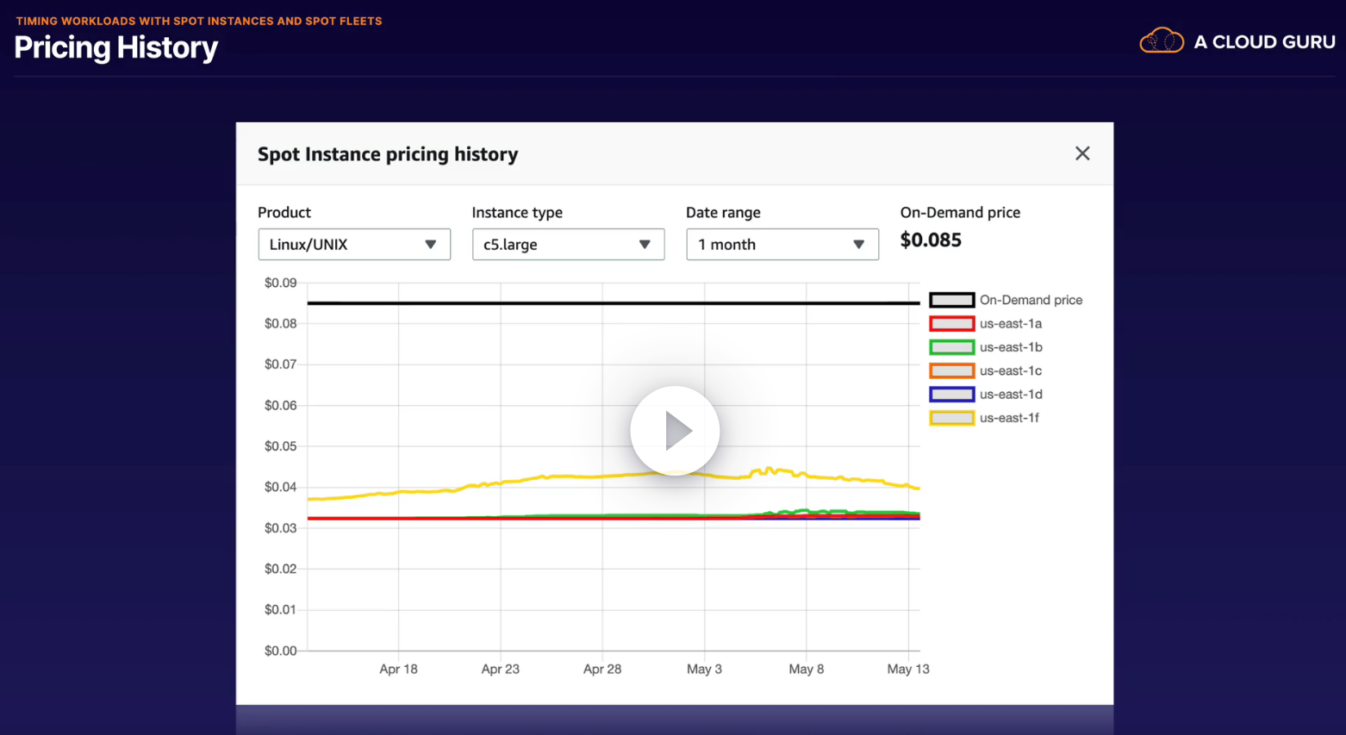1346x735 pixels.
Task: Close the Spot Instance pricing history dialog
Action: coord(1082,153)
